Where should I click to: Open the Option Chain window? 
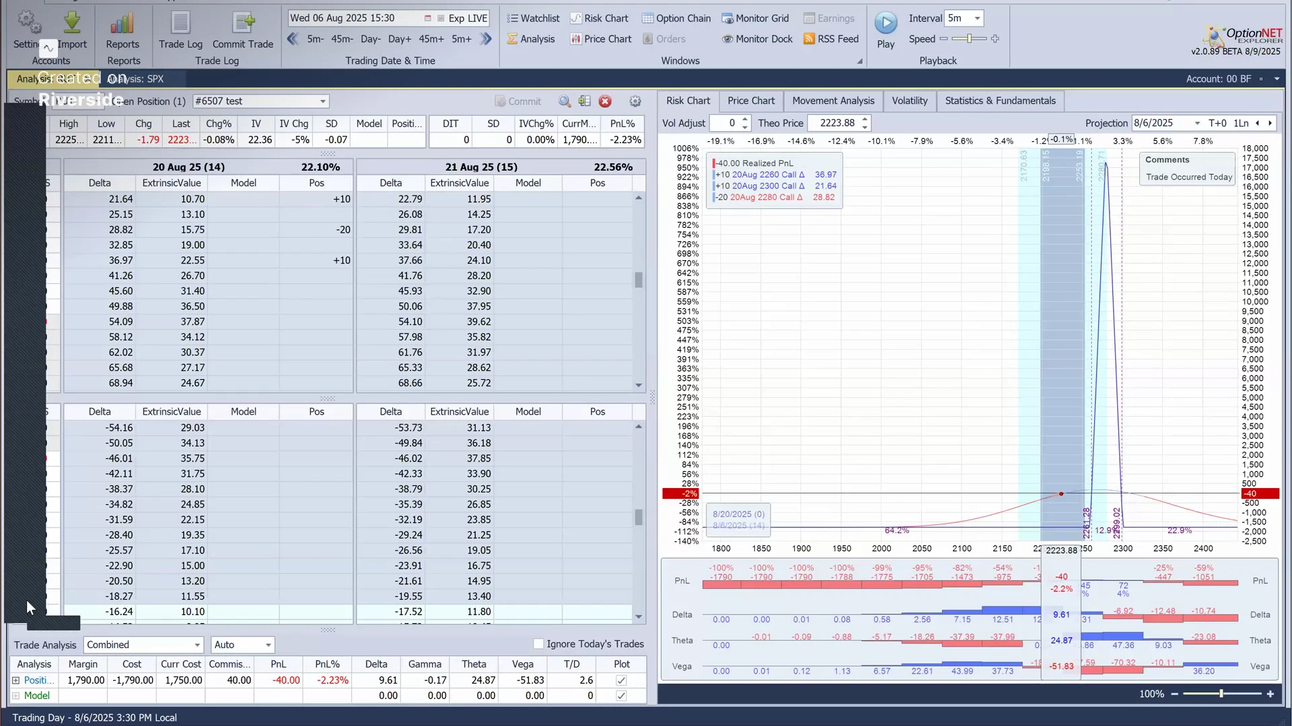coord(676,18)
